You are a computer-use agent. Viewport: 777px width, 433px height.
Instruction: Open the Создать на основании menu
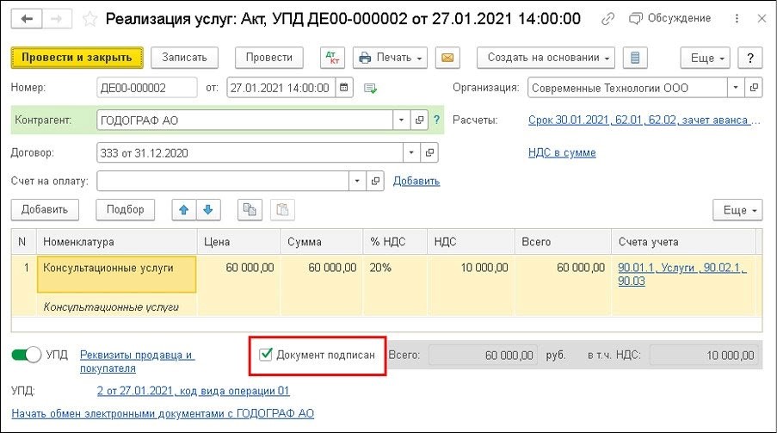[x=546, y=58]
